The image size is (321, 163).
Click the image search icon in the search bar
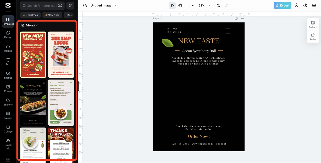pyautogui.click(x=60, y=5)
